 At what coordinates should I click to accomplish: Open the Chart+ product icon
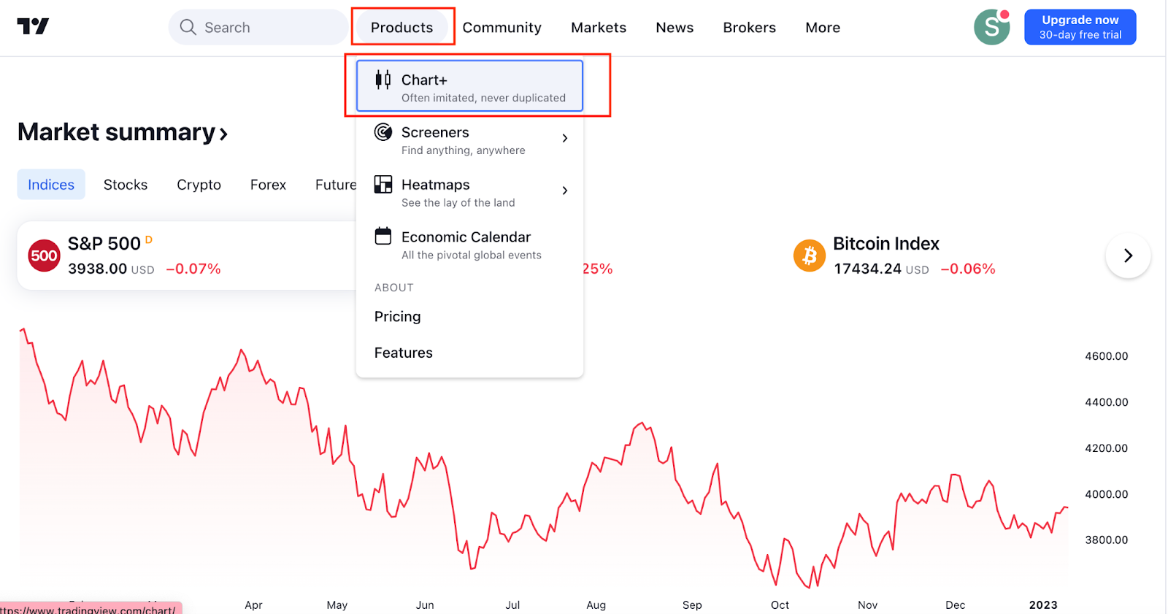click(382, 80)
